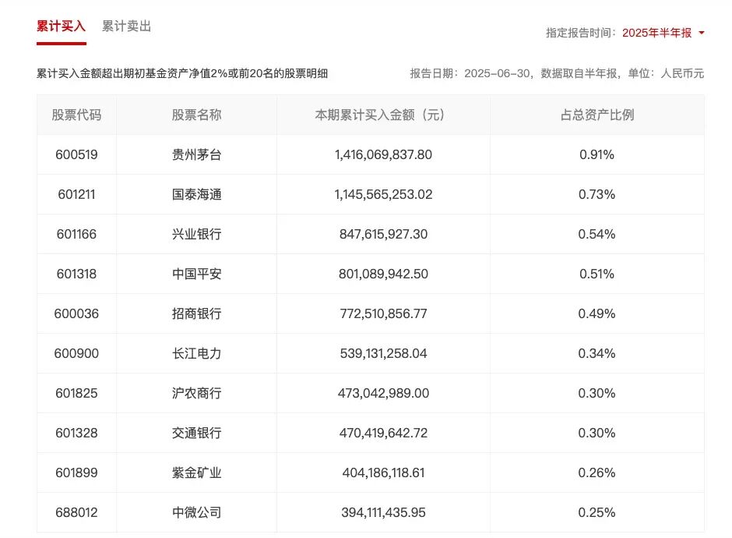Click the red dropdown arrow beside 2025年半年报
732x538 pixels.
click(701, 33)
